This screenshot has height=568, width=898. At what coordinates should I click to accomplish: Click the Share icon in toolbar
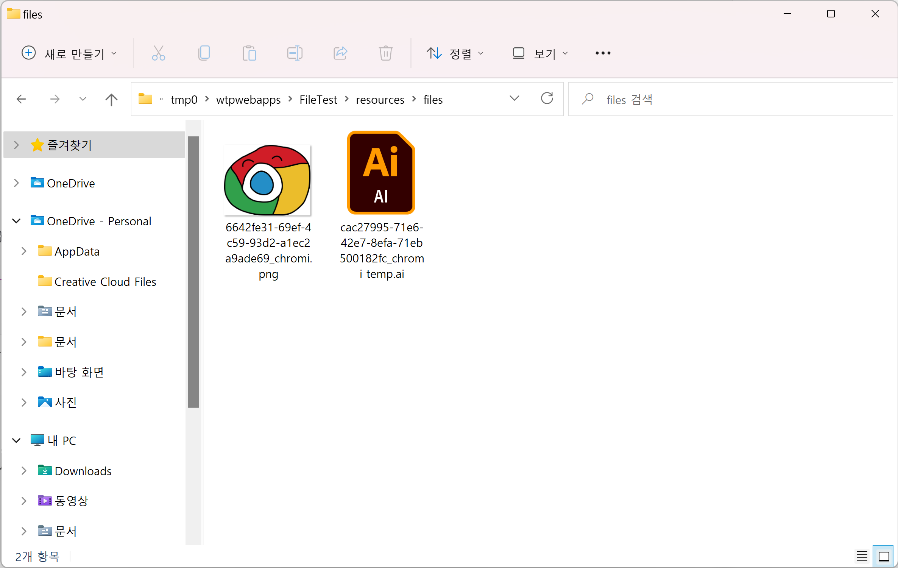point(340,53)
